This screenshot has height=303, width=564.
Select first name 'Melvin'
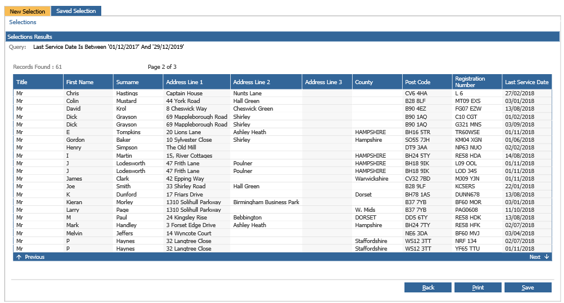pyautogui.click(x=74, y=233)
